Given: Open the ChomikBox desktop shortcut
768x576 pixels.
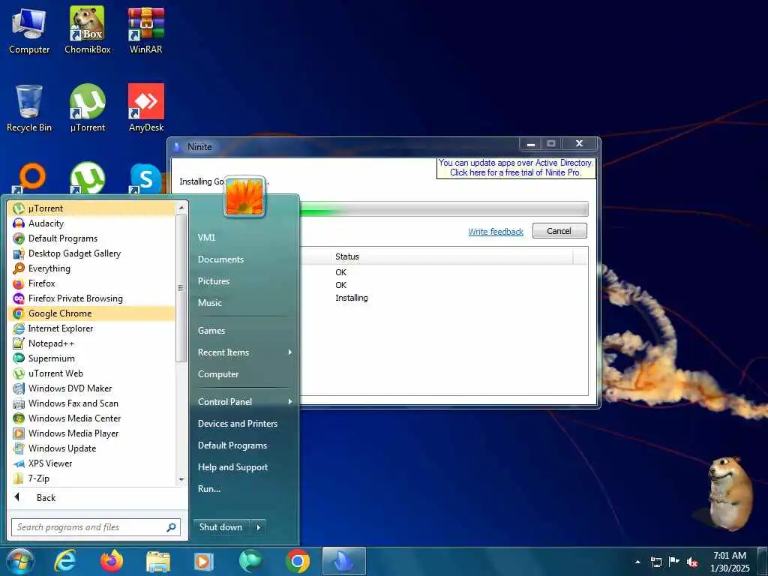Looking at the screenshot, I should [x=87, y=30].
